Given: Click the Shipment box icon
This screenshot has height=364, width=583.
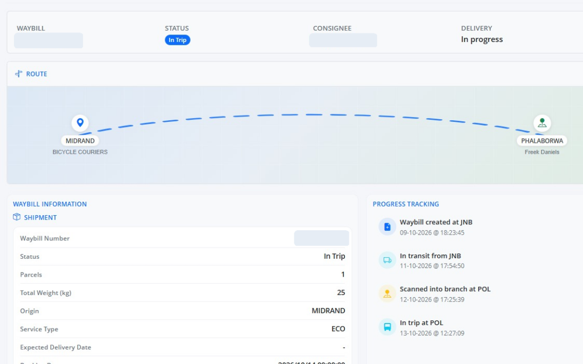Looking at the screenshot, I should [17, 217].
